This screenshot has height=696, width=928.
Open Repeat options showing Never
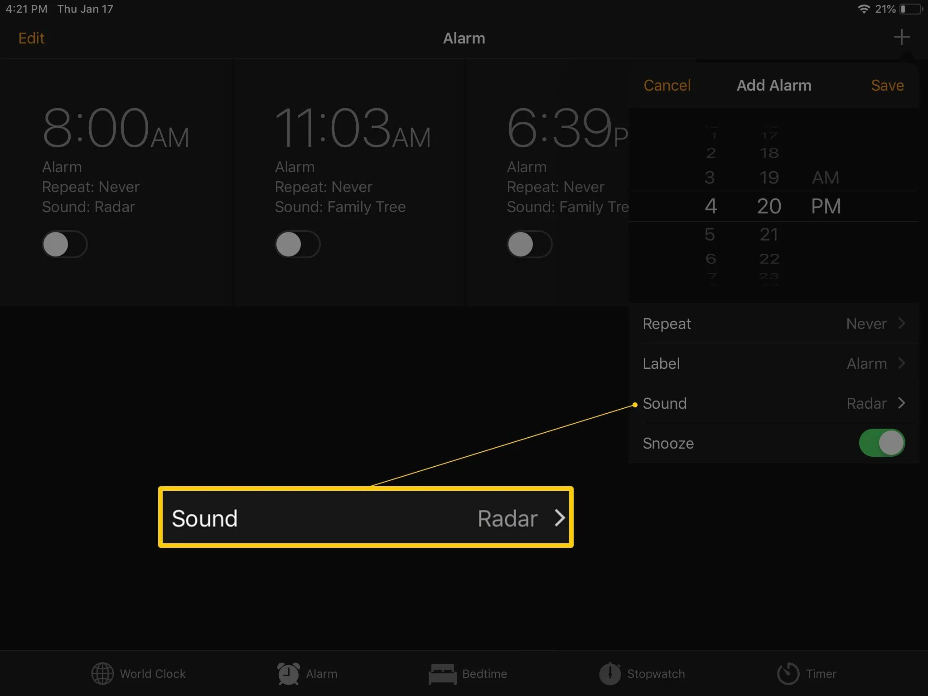[x=773, y=324]
